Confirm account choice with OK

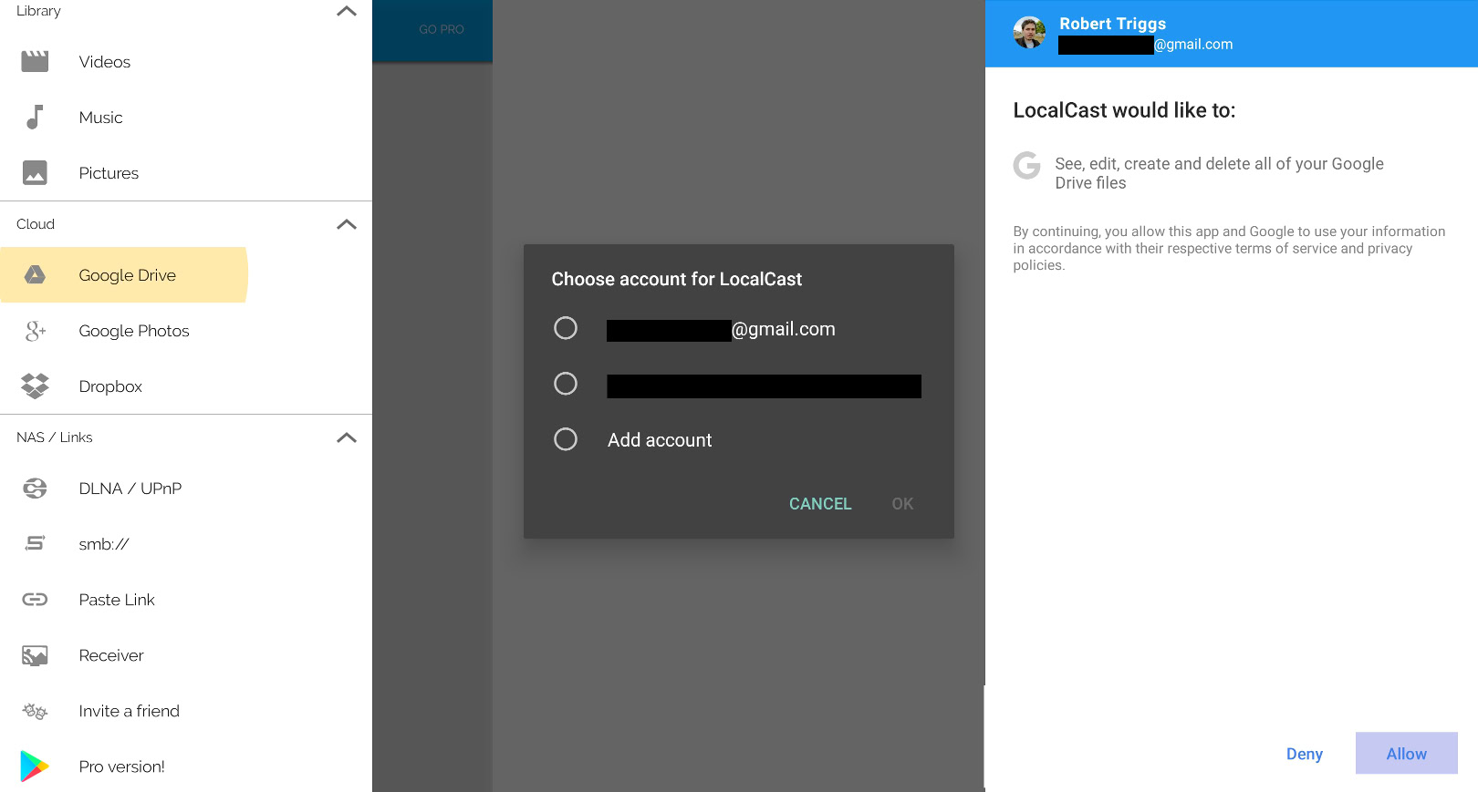coord(902,504)
